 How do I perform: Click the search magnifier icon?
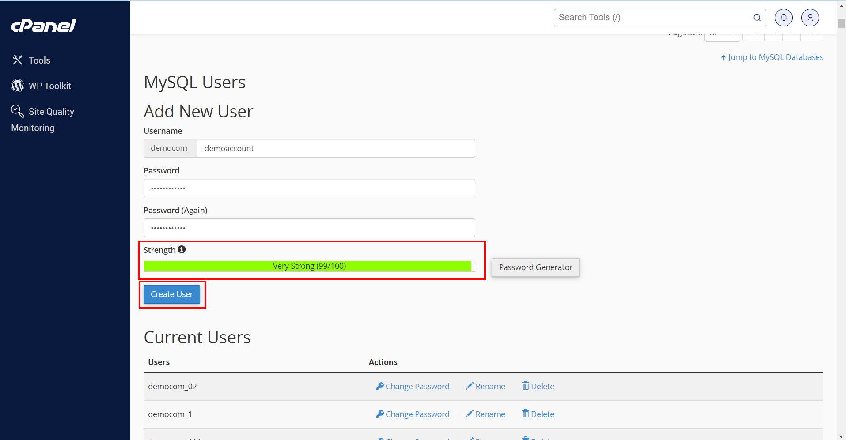click(x=757, y=18)
